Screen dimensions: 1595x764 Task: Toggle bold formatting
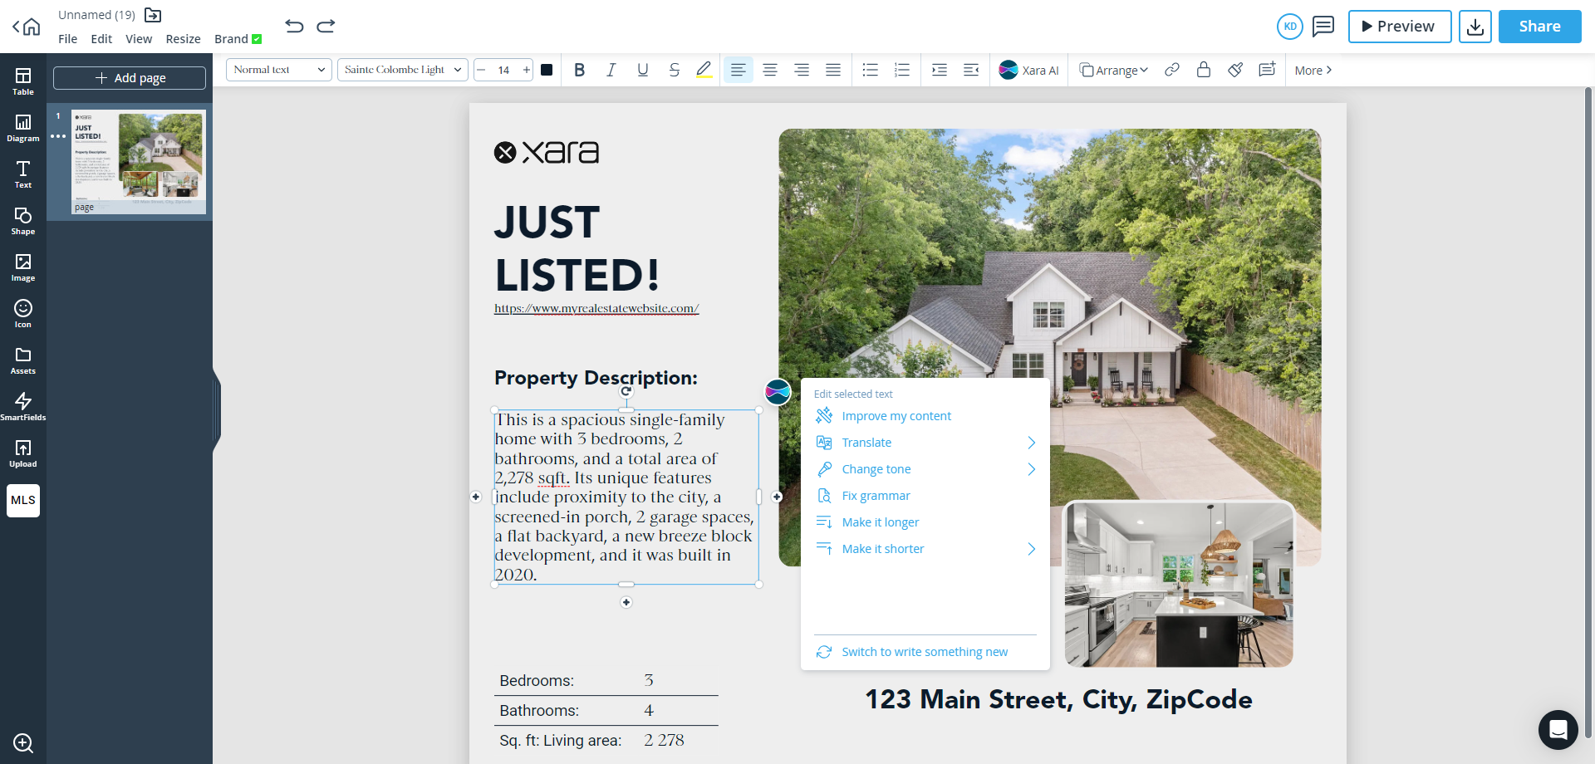click(579, 70)
